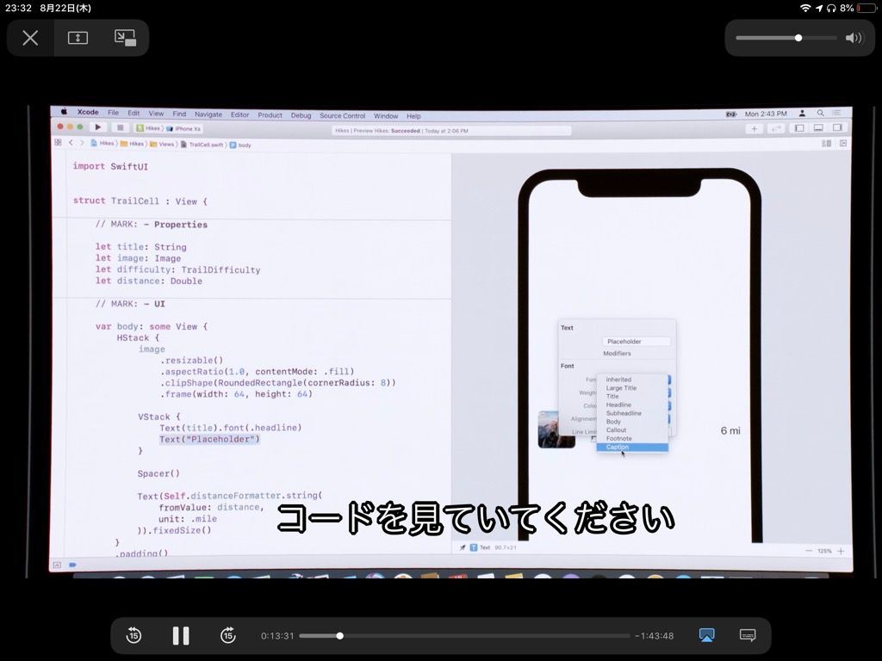This screenshot has height=661, width=882.
Task: Choose Headline in the font dropdown
Action: 618,405
